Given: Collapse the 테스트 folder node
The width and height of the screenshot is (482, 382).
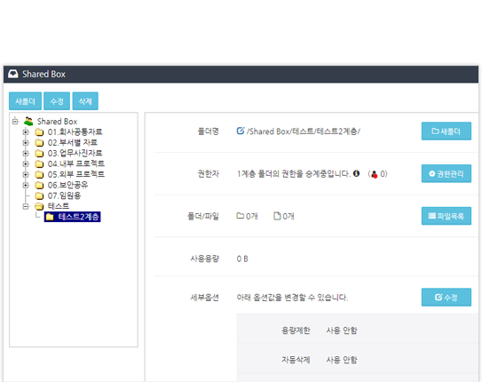Looking at the screenshot, I should coord(26,206).
